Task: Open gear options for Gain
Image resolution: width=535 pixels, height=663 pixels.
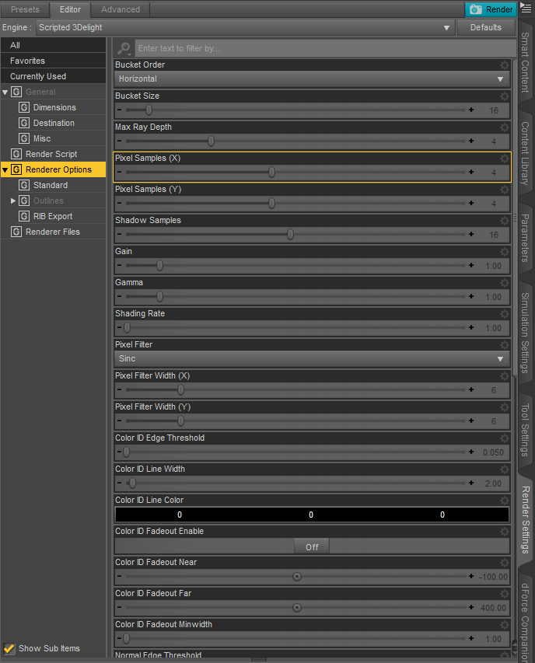Action: click(x=504, y=252)
